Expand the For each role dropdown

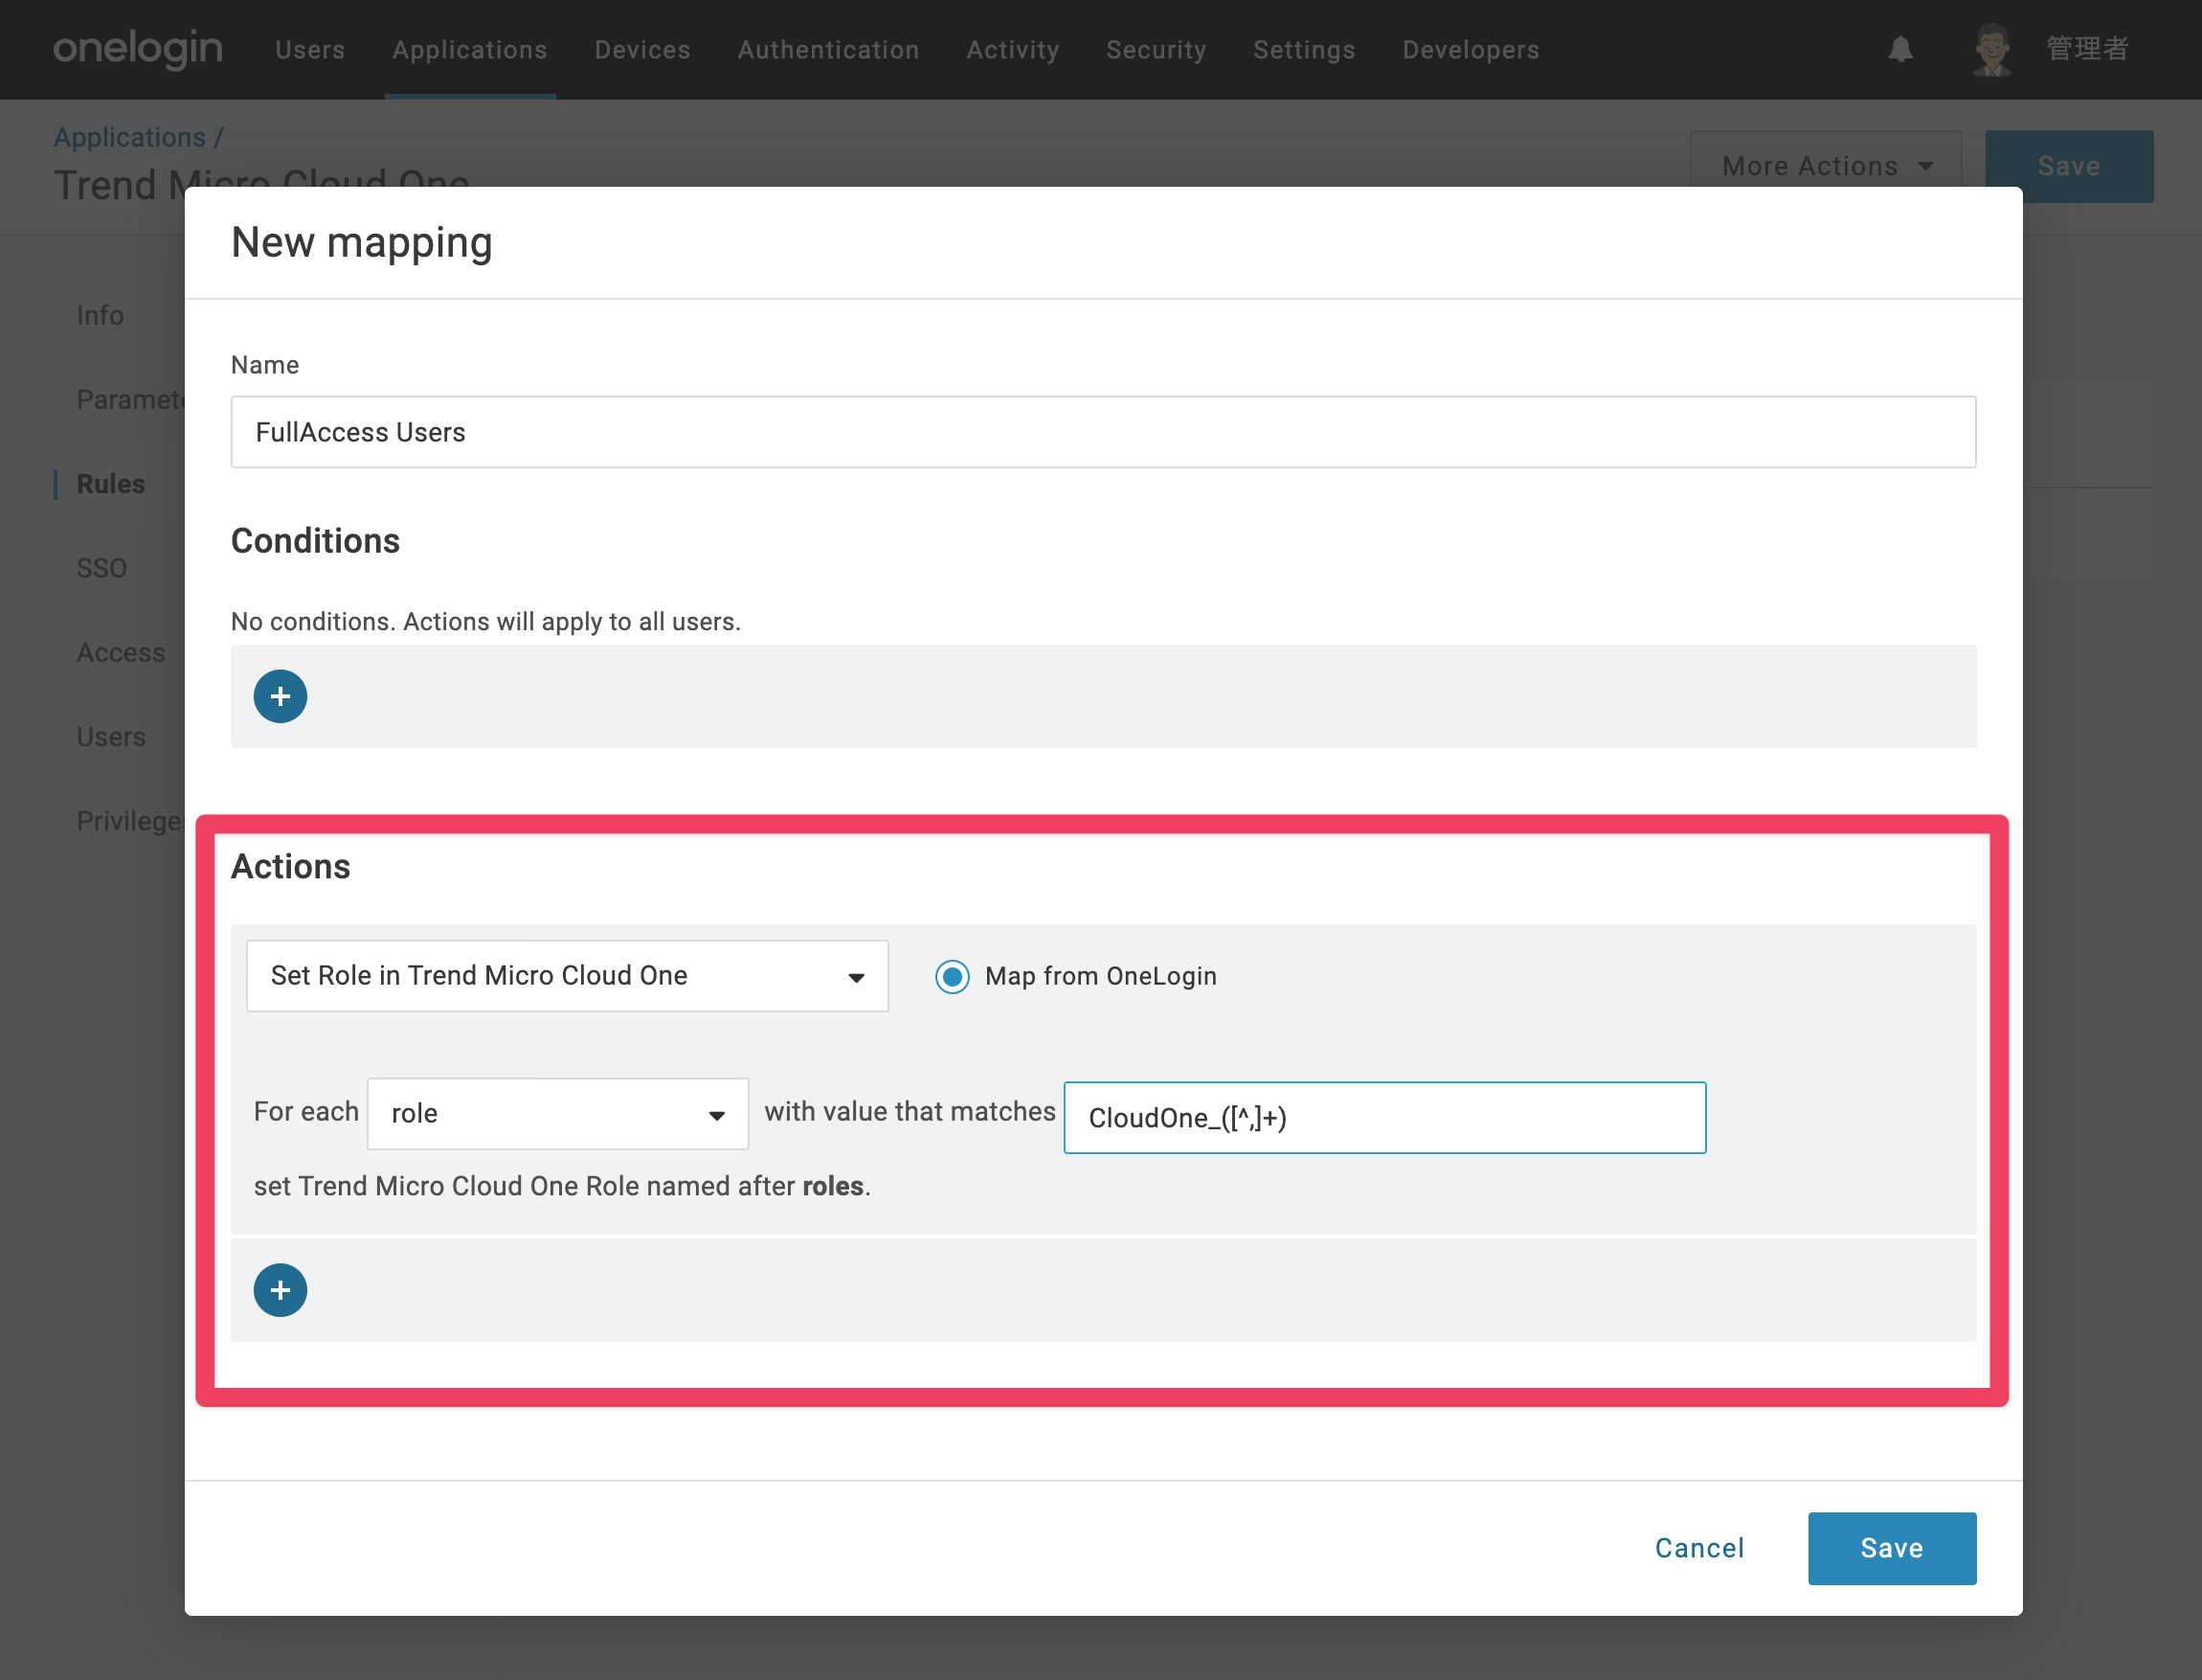[x=558, y=1113]
